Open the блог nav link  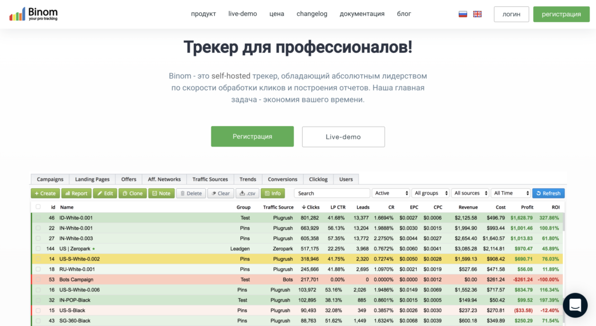[404, 14]
